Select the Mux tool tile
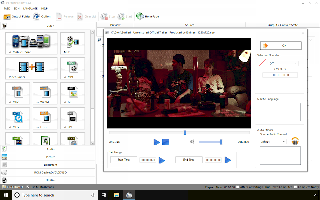320x200 pixels. coord(72,43)
